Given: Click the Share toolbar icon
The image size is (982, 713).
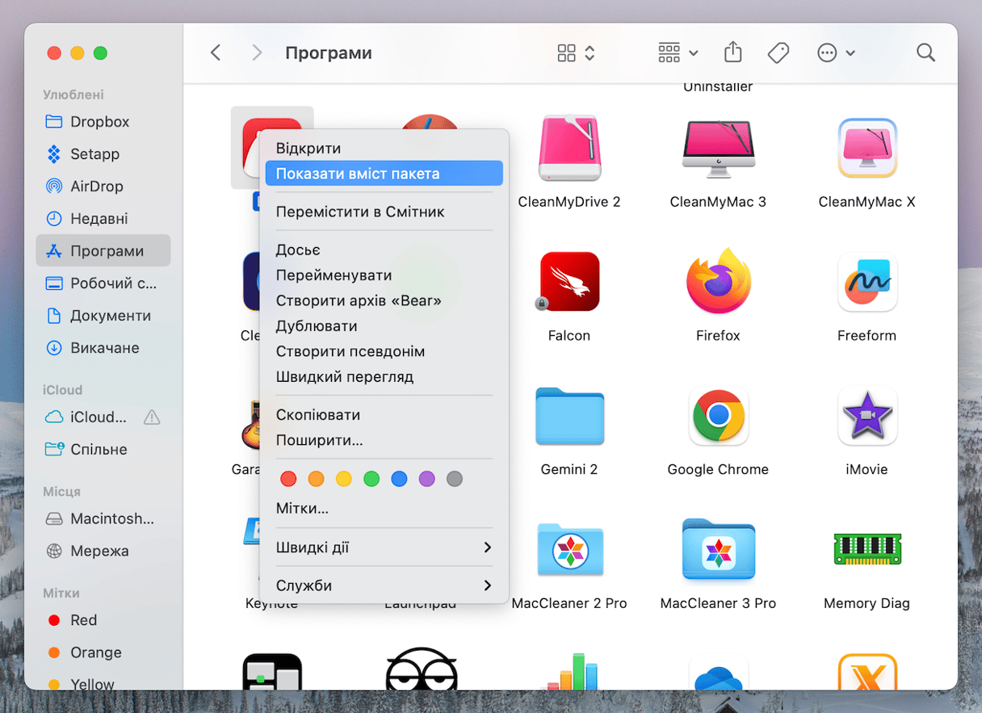Looking at the screenshot, I should pos(733,52).
